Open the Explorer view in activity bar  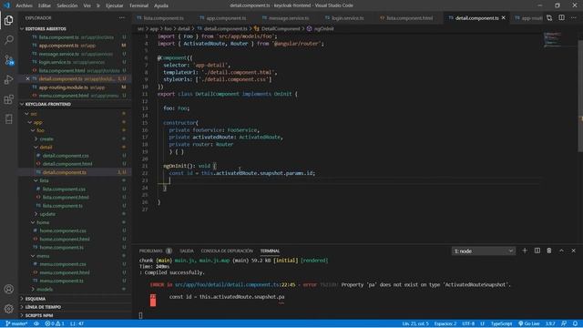click(9, 20)
